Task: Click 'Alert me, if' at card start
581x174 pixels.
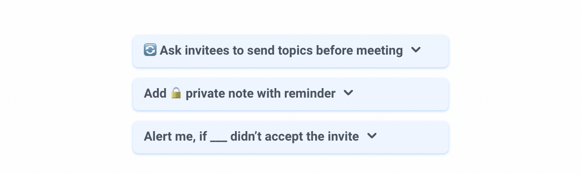Action: (x=175, y=137)
